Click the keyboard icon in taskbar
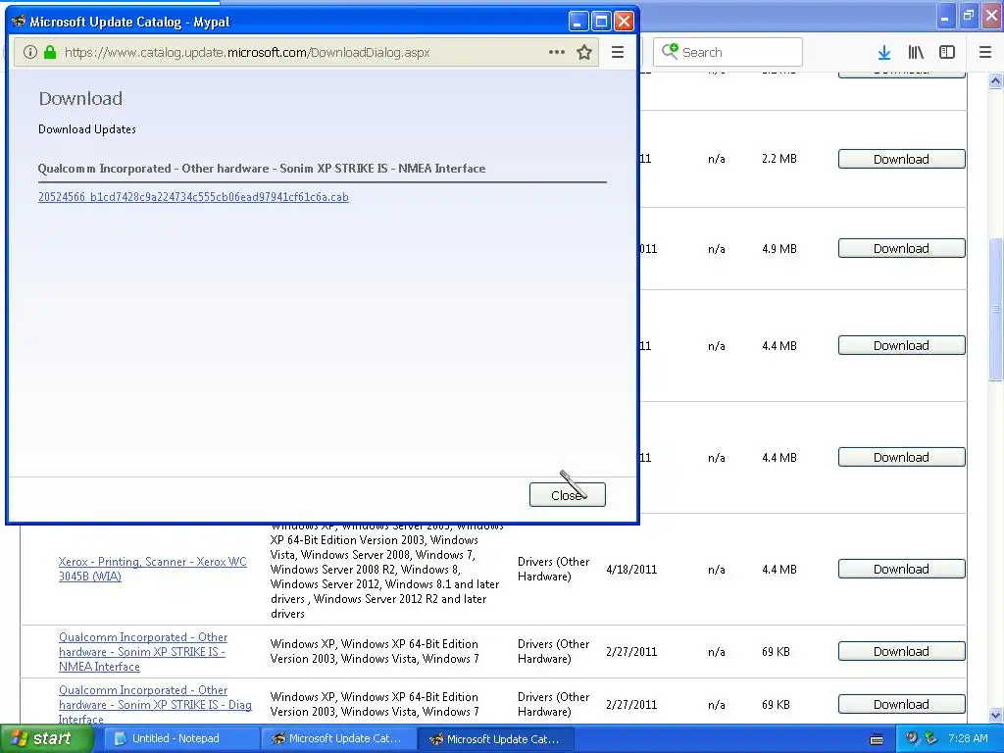 pyautogui.click(x=877, y=739)
